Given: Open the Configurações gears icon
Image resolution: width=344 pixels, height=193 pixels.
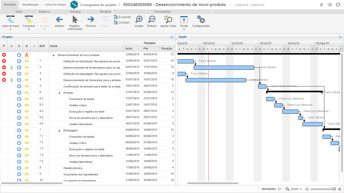Looking at the screenshot, I should point(201,19).
